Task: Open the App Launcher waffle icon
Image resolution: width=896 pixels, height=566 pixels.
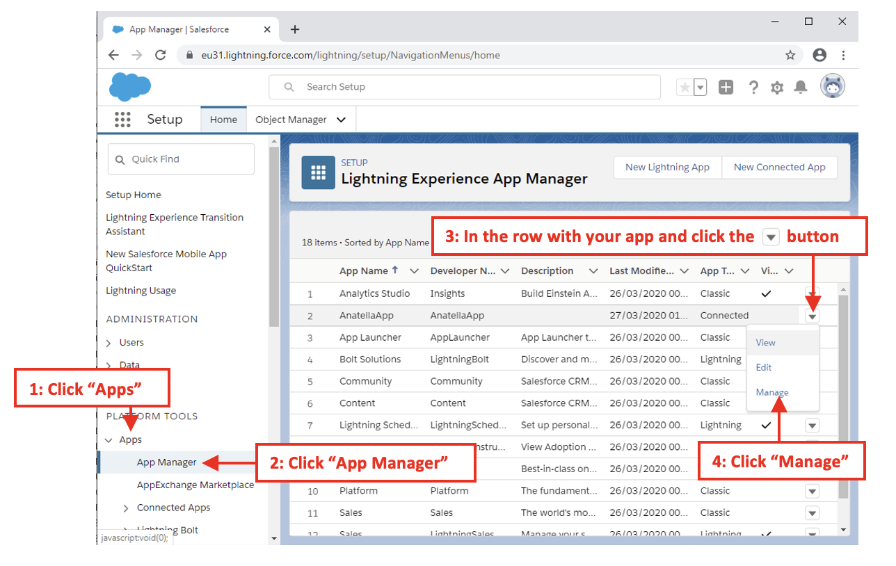Action: [x=122, y=120]
